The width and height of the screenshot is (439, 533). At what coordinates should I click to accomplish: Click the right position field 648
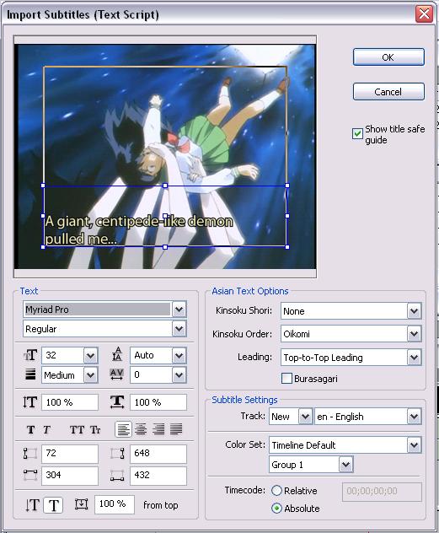coord(158,454)
